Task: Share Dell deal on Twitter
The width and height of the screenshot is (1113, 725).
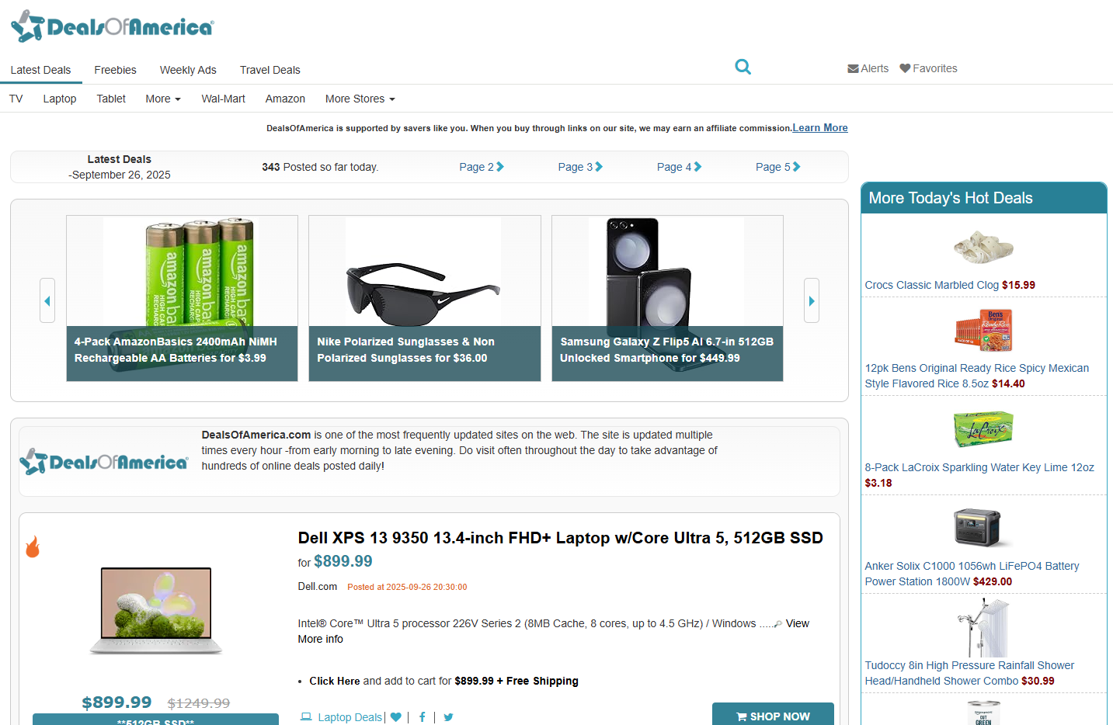Action: 448,717
